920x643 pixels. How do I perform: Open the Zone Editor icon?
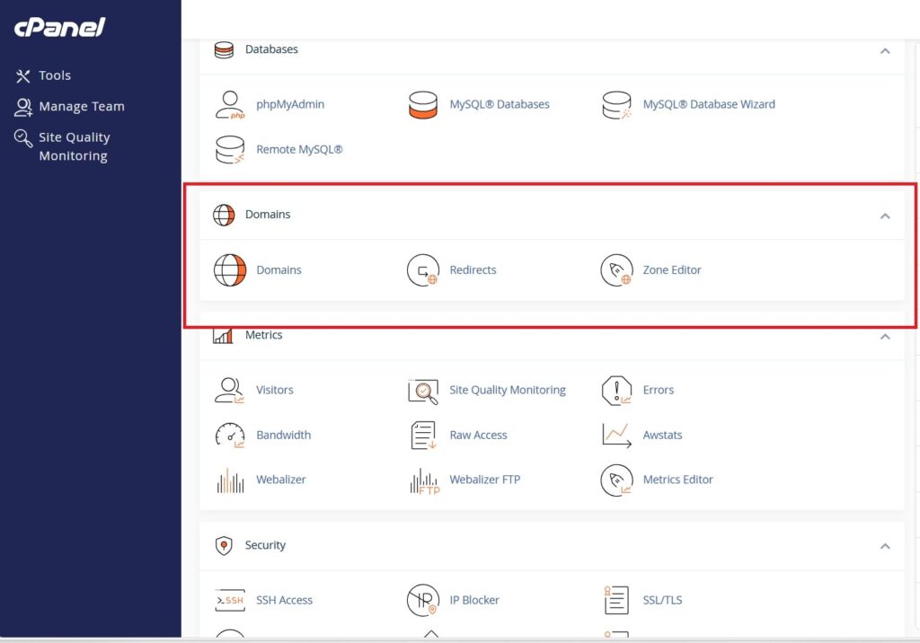point(617,269)
